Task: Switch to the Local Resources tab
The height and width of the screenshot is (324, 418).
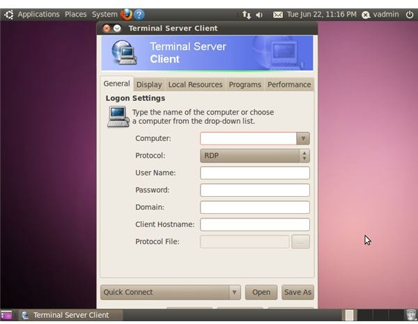Action: pyautogui.click(x=195, y=85)
